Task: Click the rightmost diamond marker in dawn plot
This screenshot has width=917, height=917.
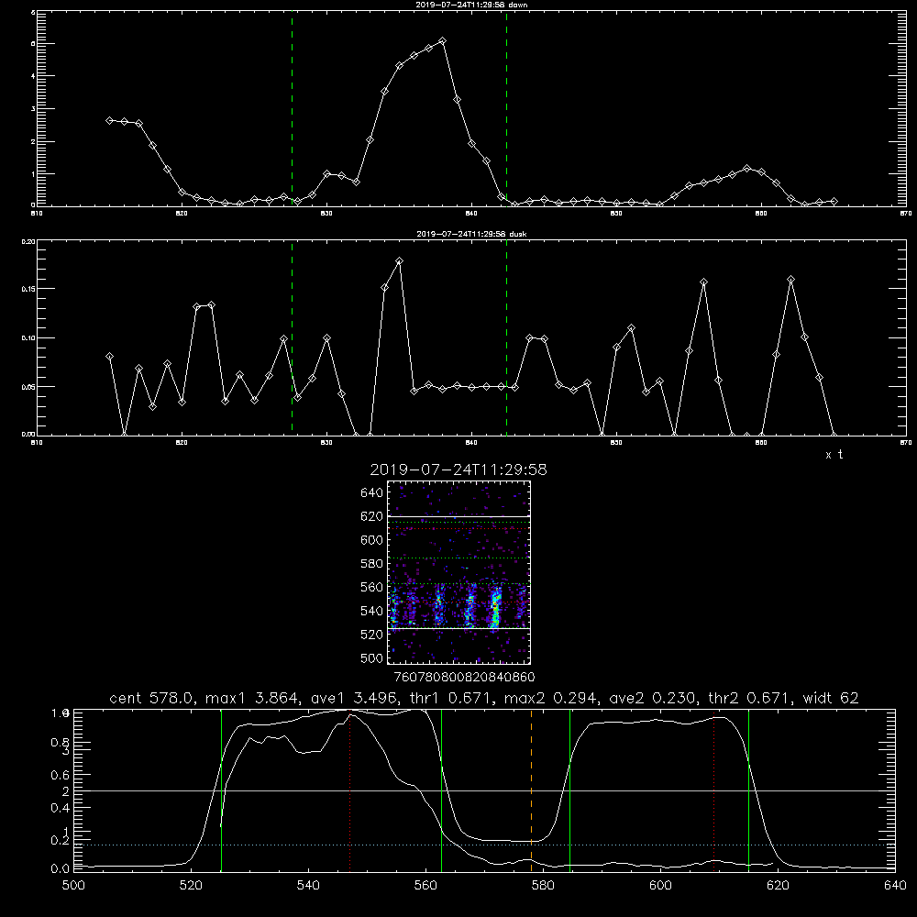Action: 834,201
